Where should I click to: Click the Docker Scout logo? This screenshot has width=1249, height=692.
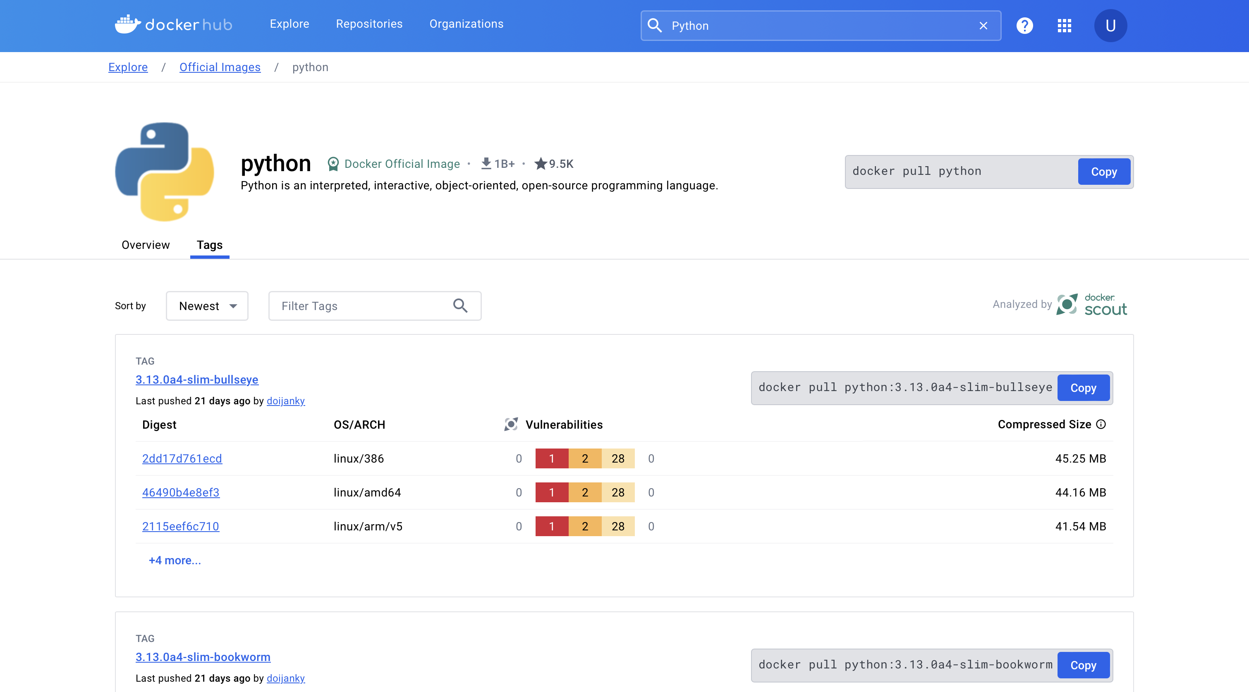(x=1092, y=304)
